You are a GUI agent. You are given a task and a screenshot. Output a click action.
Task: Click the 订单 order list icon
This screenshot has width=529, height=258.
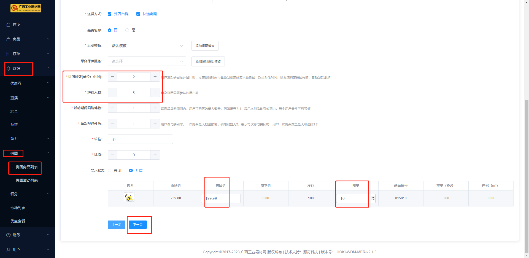[x=8, y=54]
